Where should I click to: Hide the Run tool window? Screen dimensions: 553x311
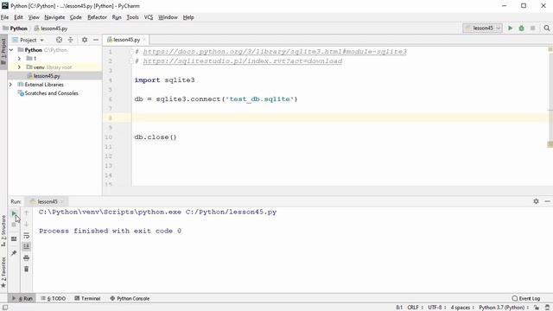[x=547, y=201]
